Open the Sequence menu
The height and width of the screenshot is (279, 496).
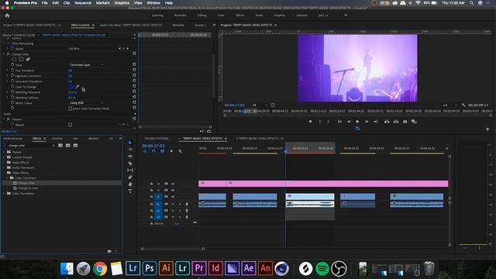point(83,3)
